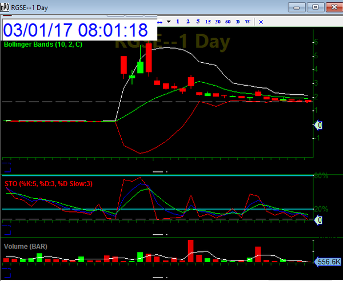Click the stochastic pane 0 axis marker
Viewport: 343px width, 281px height.
tap(319, 220)
